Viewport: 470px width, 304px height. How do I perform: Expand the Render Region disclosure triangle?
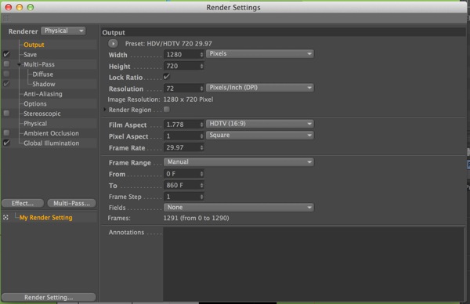105,110
